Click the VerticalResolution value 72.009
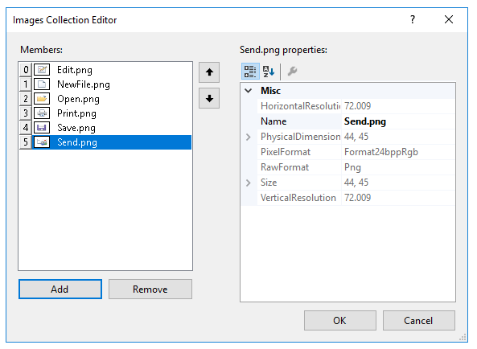477x349 pixels. 357,198
